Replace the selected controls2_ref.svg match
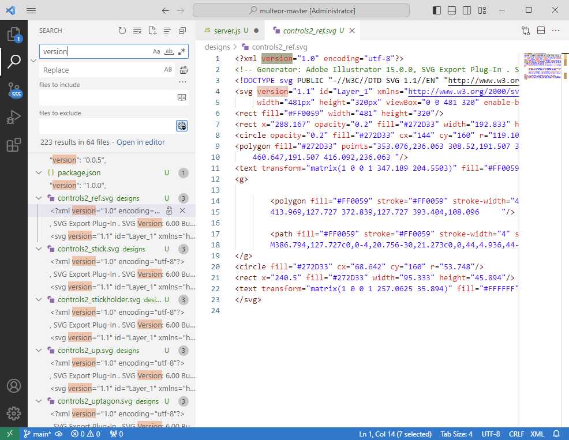The height and width of the screenshot is (440, 569). (x=169, y=210)
